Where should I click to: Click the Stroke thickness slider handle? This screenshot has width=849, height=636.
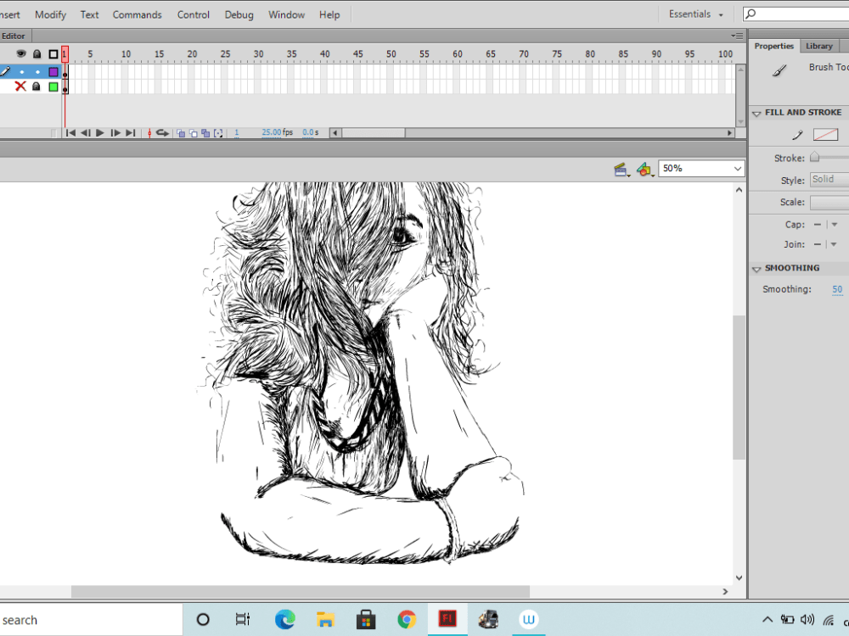[x=814, y=158]
